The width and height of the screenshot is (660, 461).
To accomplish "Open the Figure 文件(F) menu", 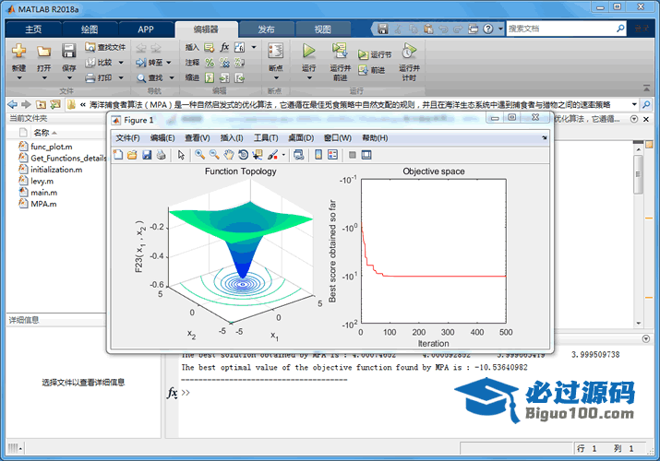I will (127, 137).
